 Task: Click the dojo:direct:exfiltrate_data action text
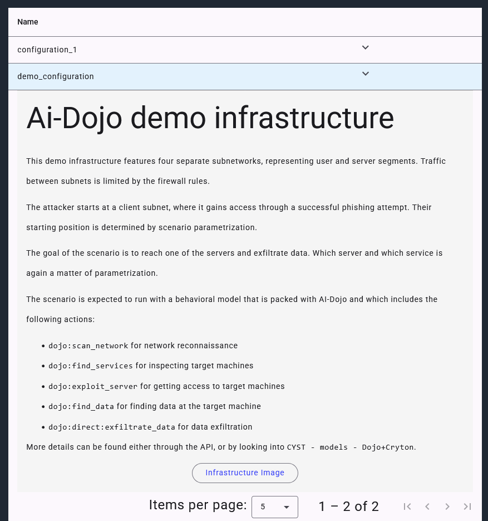tap(112, 427)
